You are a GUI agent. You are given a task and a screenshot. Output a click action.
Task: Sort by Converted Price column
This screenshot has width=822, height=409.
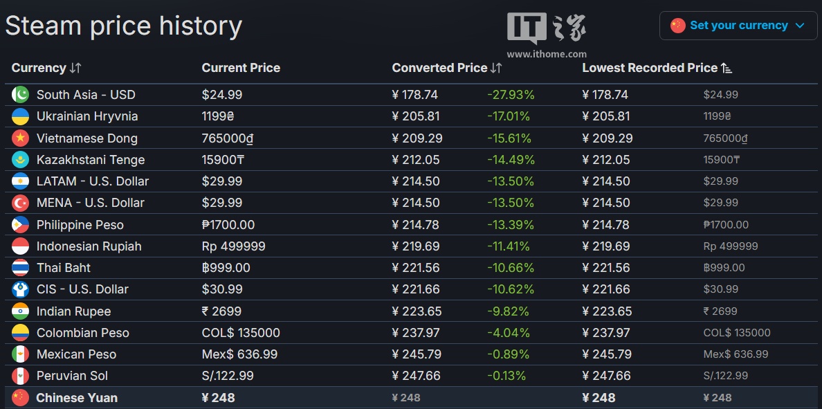click(495, 68)
